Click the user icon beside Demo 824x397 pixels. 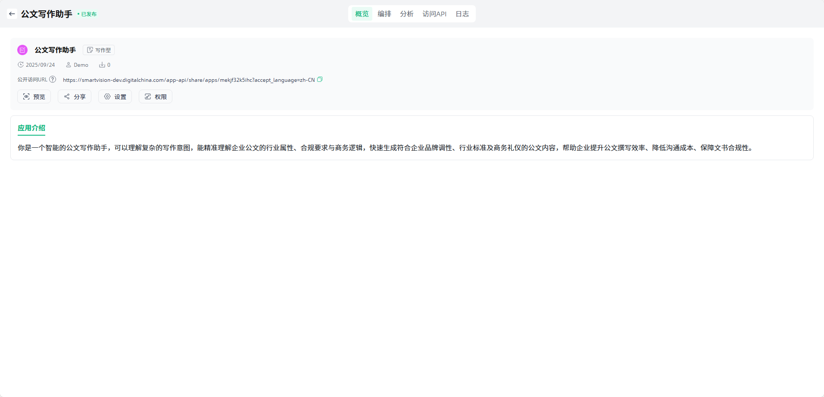[x=68, y=65]
